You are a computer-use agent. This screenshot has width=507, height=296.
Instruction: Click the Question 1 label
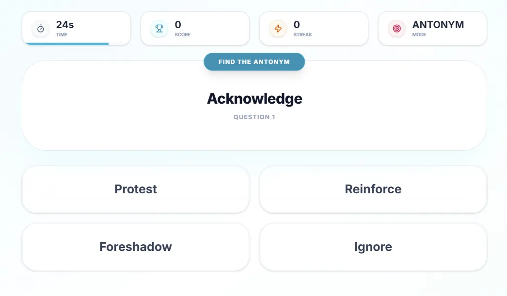[x=254, y=117]
